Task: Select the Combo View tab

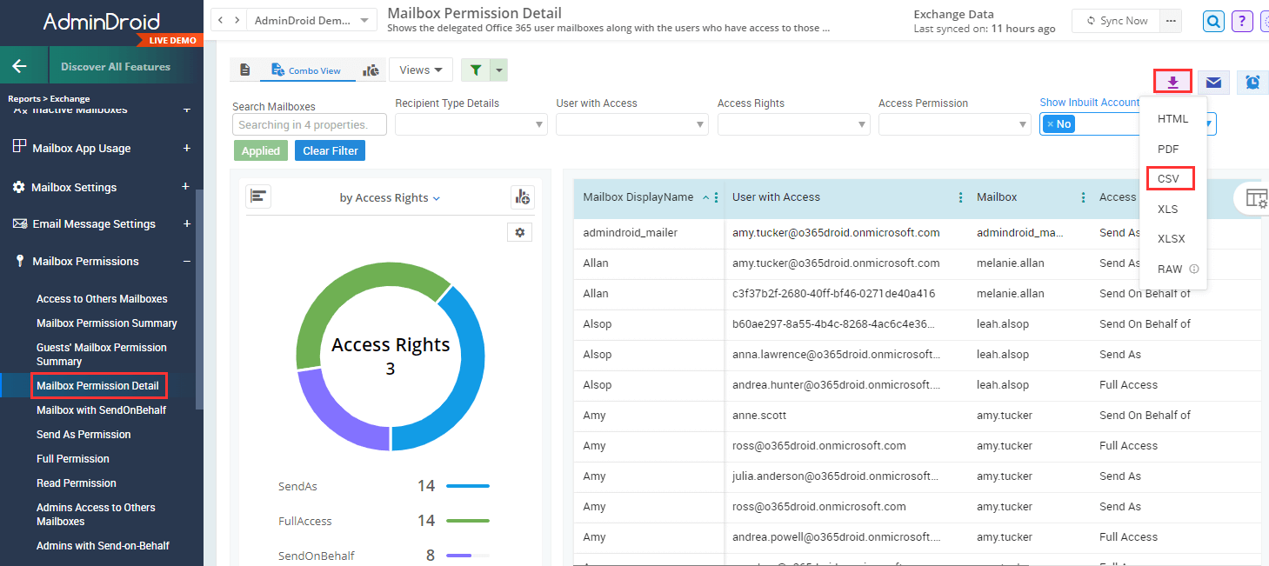Action: point(307,70)
